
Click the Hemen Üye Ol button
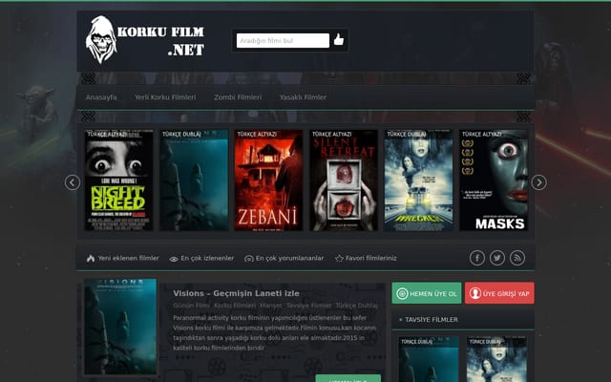point(427,293)
